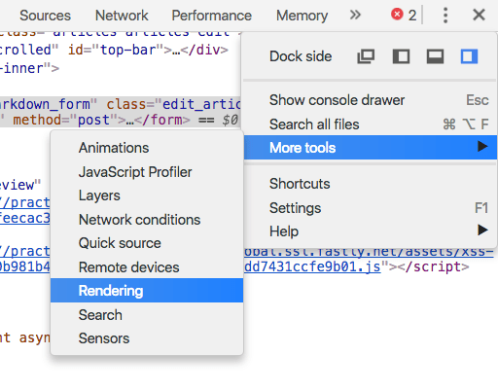Dock DevTools to right side icon
This screenshot has width=498, height=390.
[x=469, y=56]
